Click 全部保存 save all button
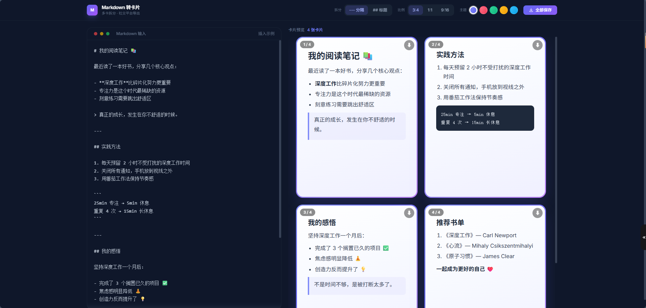The image size is (646, 308). point(540,10)
